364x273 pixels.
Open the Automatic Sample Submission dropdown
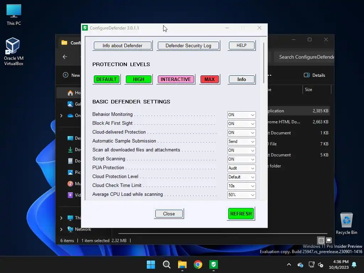pos(241,141)
